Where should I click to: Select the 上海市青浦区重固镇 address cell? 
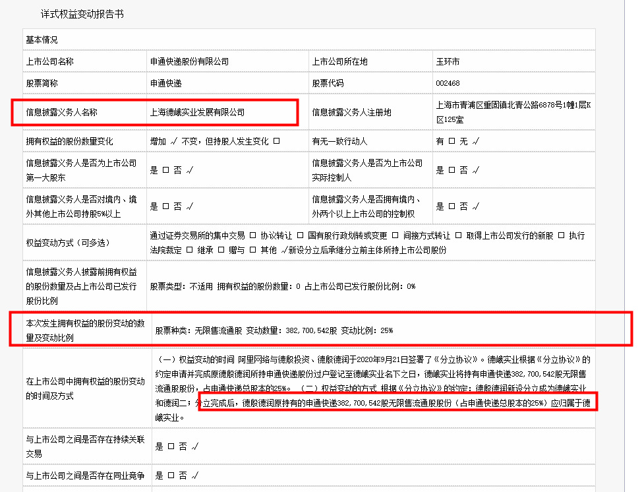pyautogui.click(x=514, y=112)
